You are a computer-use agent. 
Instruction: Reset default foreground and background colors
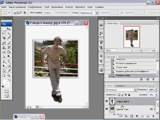point(3,86)
